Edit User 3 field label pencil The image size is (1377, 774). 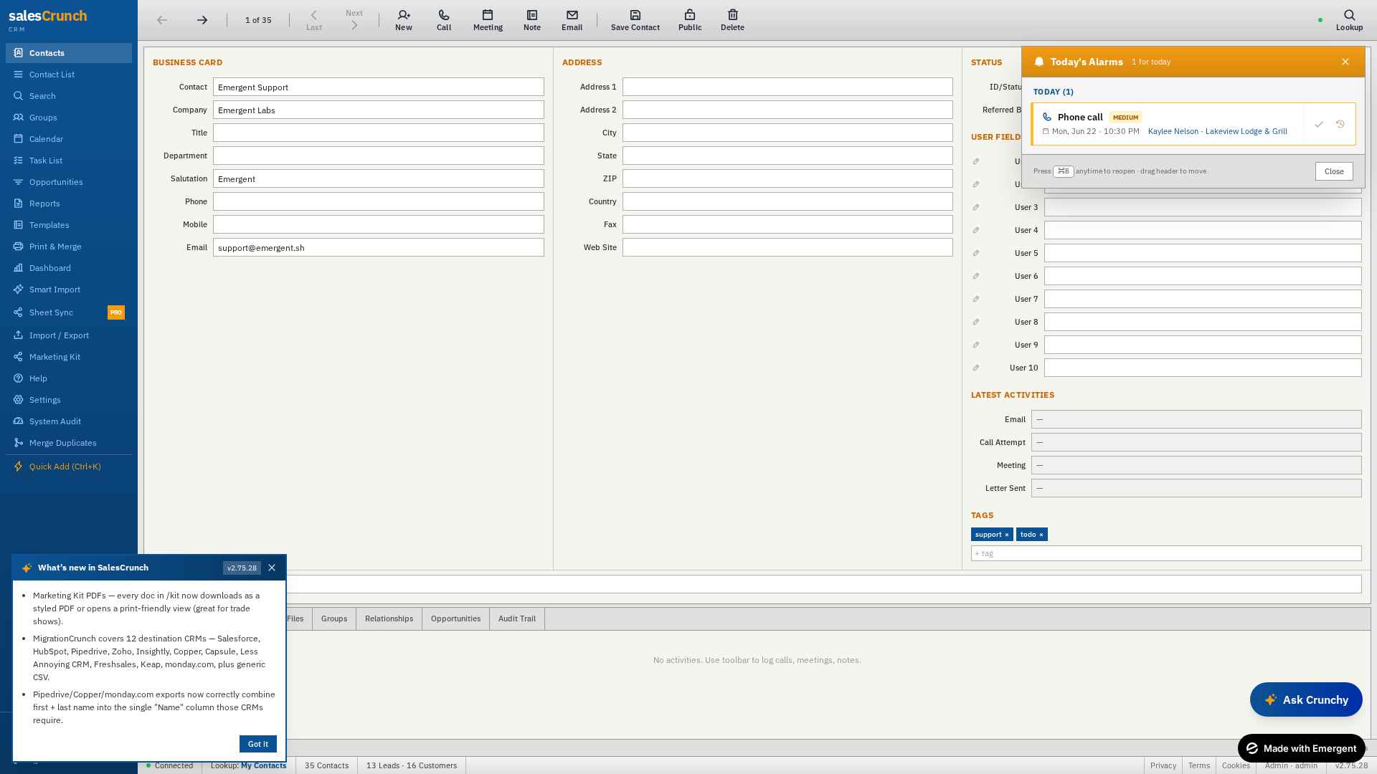pos(976,207)
